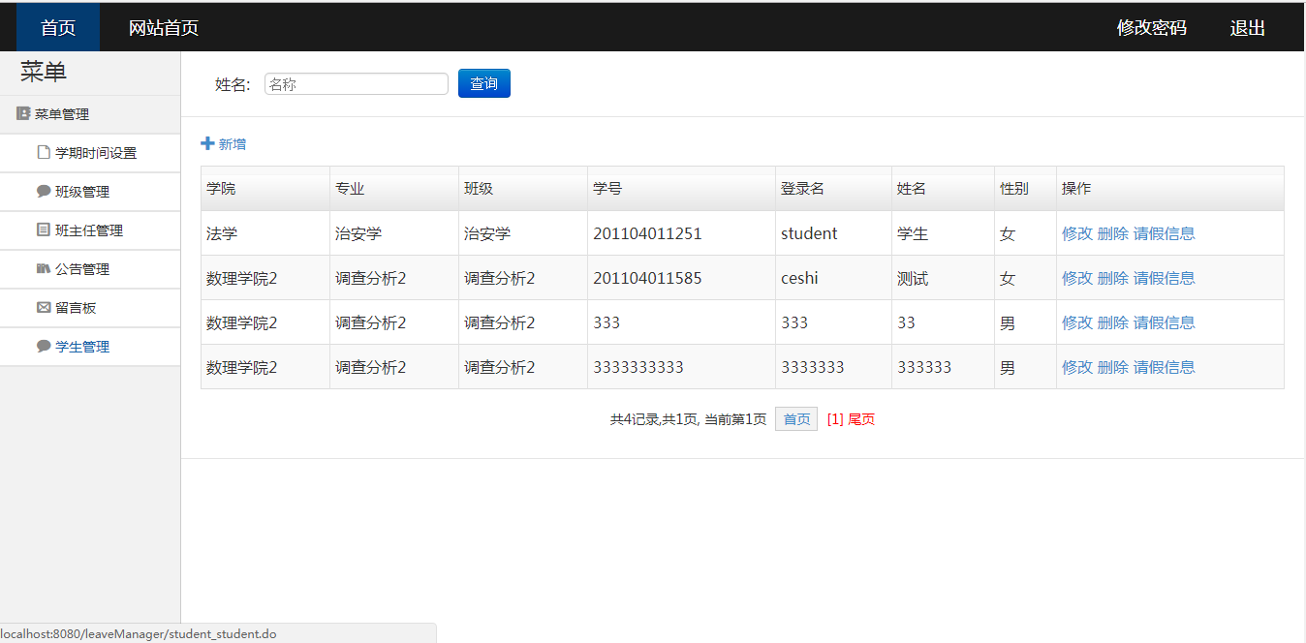
Task: Delete the ceshi row via 删除
Action: (1112, 278)
